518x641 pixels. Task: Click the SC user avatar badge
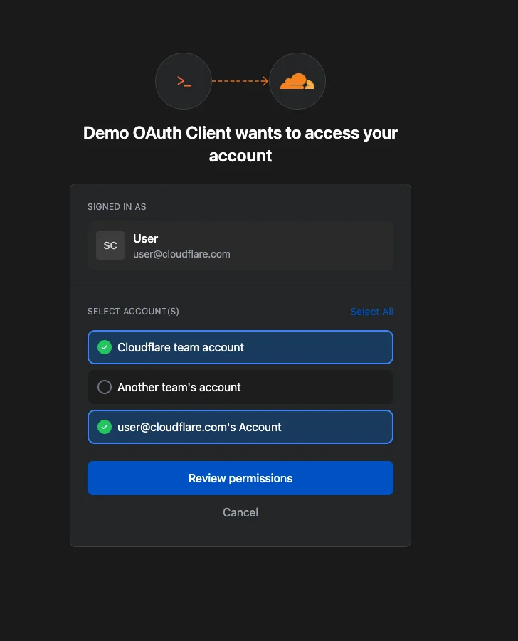pyautogui.click(x=110, y=245)
